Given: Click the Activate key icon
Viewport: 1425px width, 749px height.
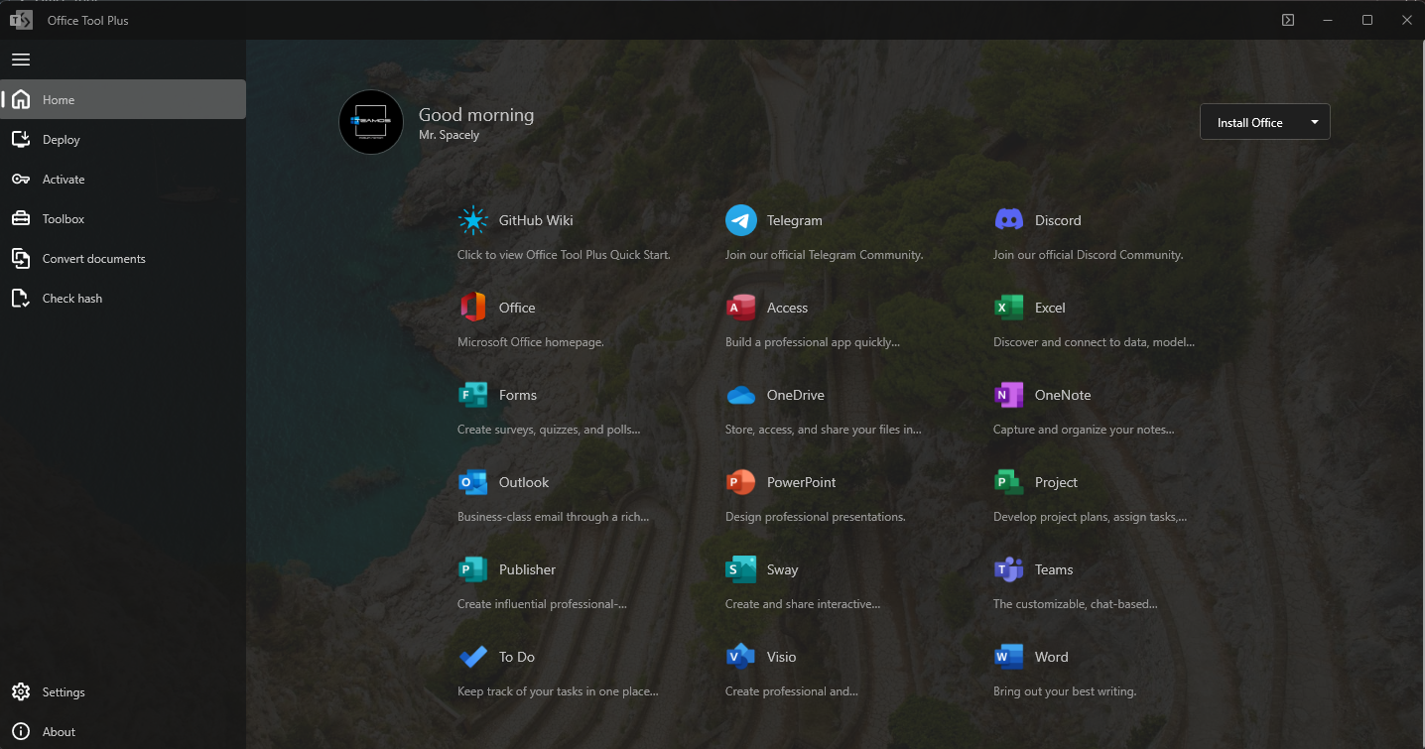Looking at the screenshot, I should point(21,179).
